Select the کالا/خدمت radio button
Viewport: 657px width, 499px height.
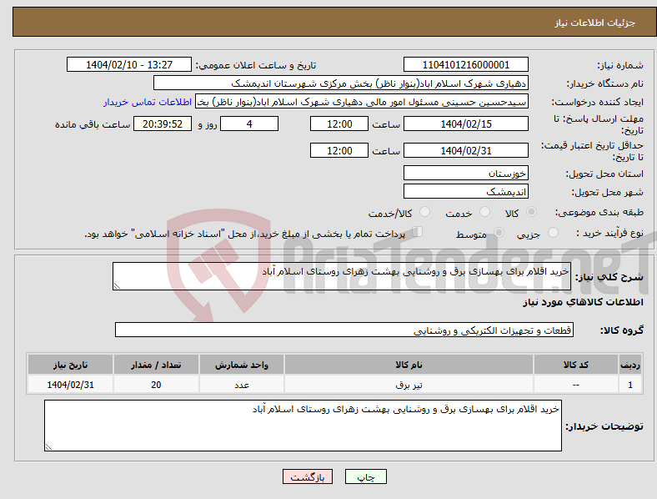coord(425,212)
